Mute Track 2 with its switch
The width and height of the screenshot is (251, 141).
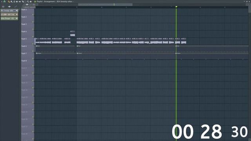click(33, 22)
